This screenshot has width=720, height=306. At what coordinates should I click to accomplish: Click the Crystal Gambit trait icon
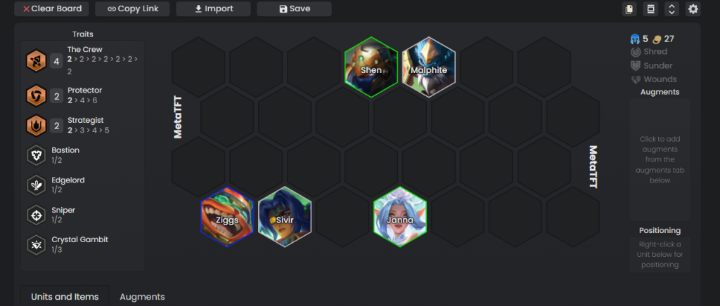pos(37,245)
